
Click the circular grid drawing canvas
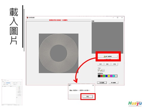58,53
